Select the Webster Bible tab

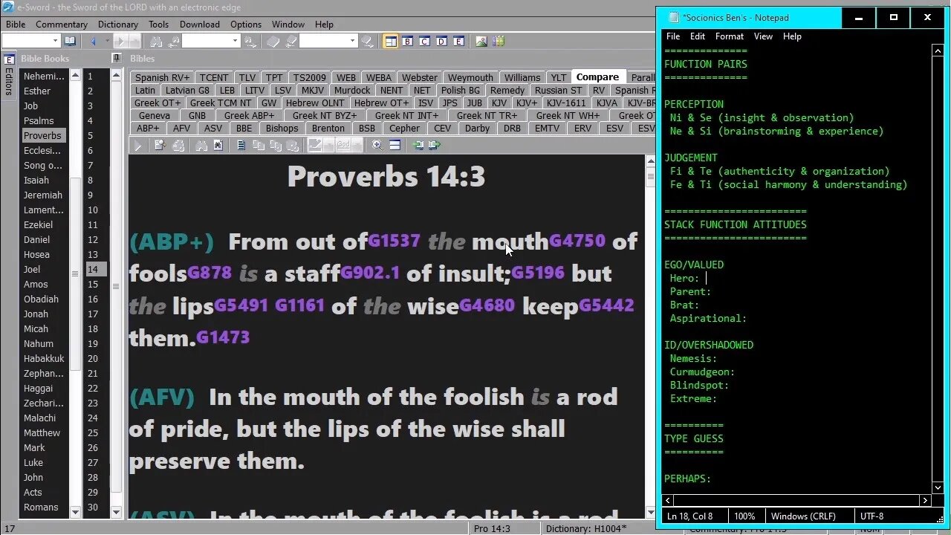pos(420,78)
